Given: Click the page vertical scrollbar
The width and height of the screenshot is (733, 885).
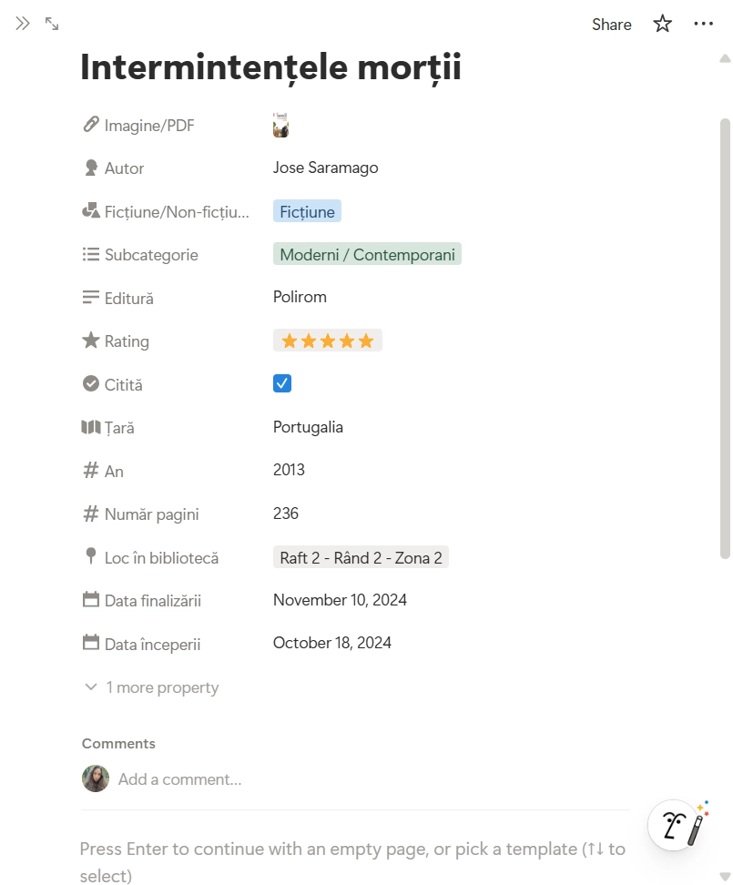Looking at the screenshot, I should click(725, 337).
